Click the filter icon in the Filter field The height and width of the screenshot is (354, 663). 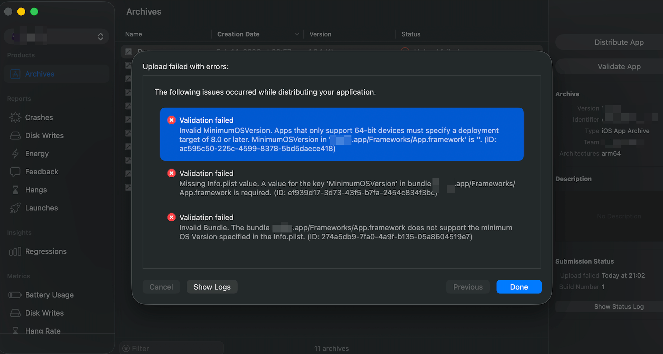[x=126, y=348]
